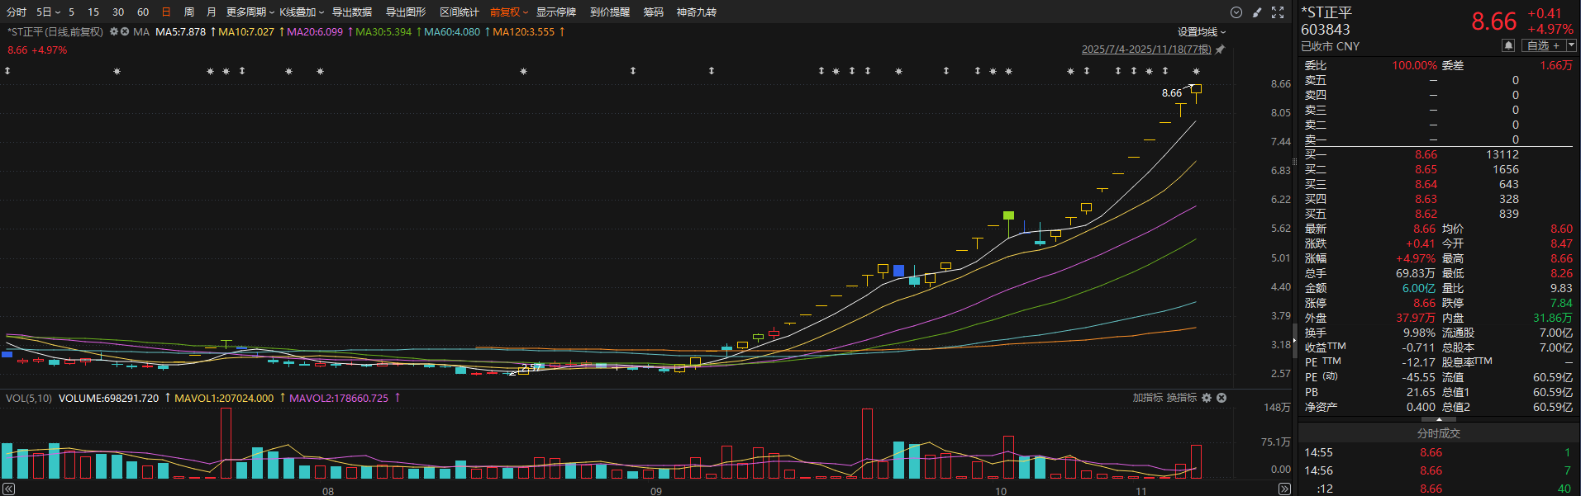Image resolution: width=1581 pixels, height=496 pixels.
Task: Click the circled down-arrow icon in chart toolbar
Action: tap(1236, 12)
